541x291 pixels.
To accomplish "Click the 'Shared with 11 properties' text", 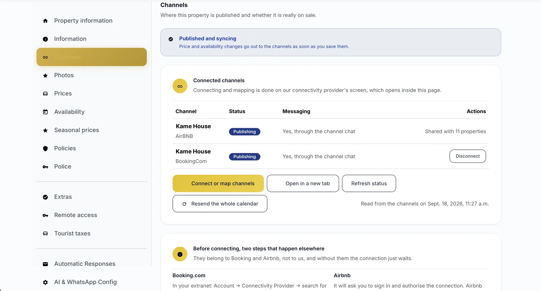I will pyautogui.click(x=455, y=132).
